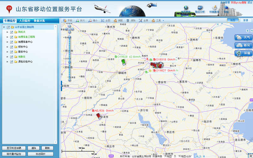Click 清除 button below tree
Image resolution: width=253 pixels, height=158 pixels.
(x=34, y=148)
